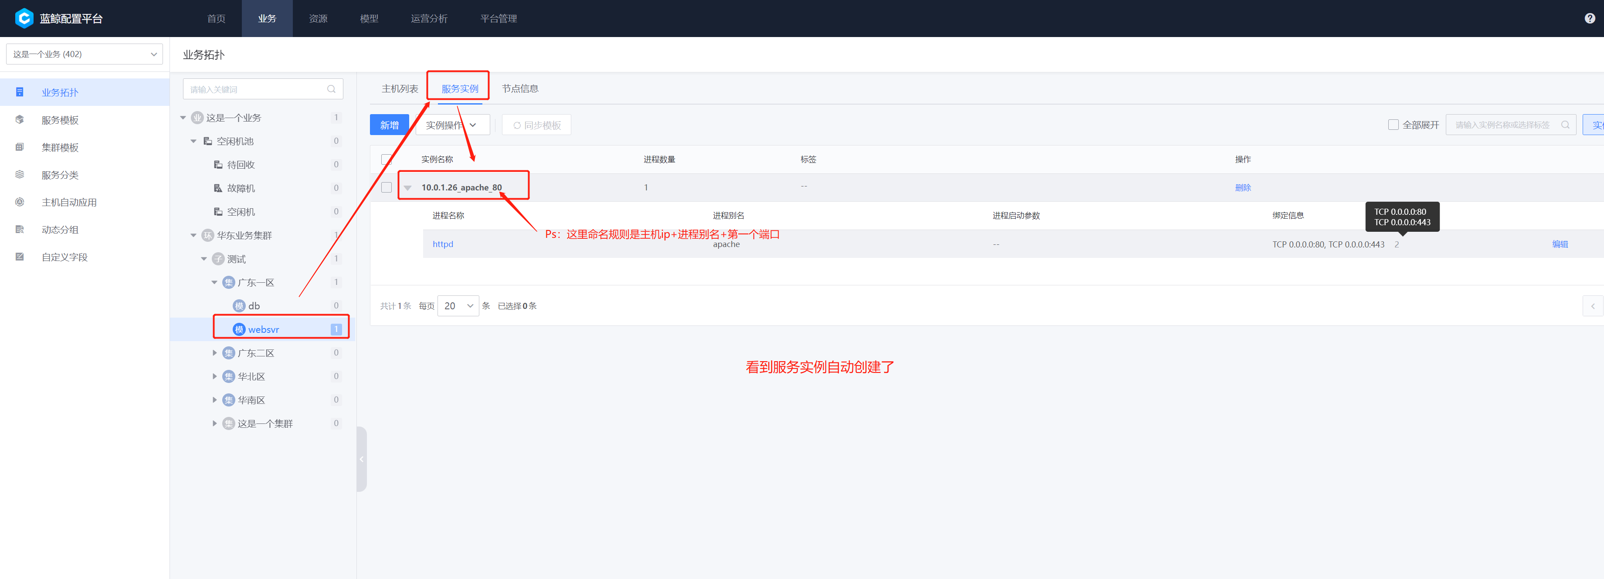Click the 新增 button
Screen dimensions: 1604x579
(x=389, y=125)
